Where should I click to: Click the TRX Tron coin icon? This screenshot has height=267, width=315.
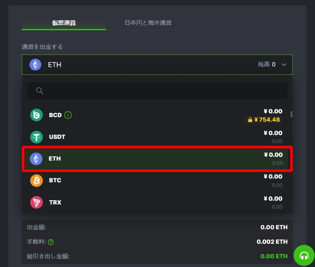tap(36, 202)
